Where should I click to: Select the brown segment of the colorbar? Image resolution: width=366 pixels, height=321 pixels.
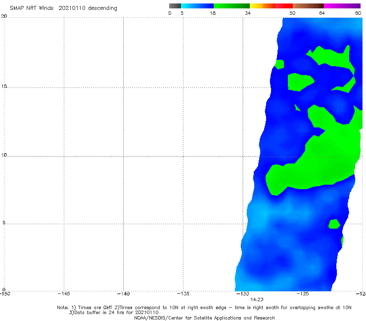(308, 6)
